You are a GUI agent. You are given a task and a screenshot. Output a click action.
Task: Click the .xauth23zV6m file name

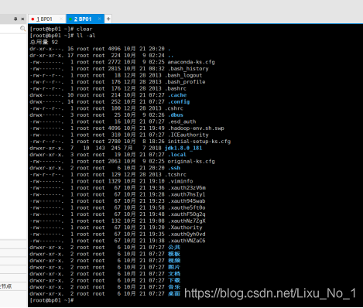[x=187, y=188]
